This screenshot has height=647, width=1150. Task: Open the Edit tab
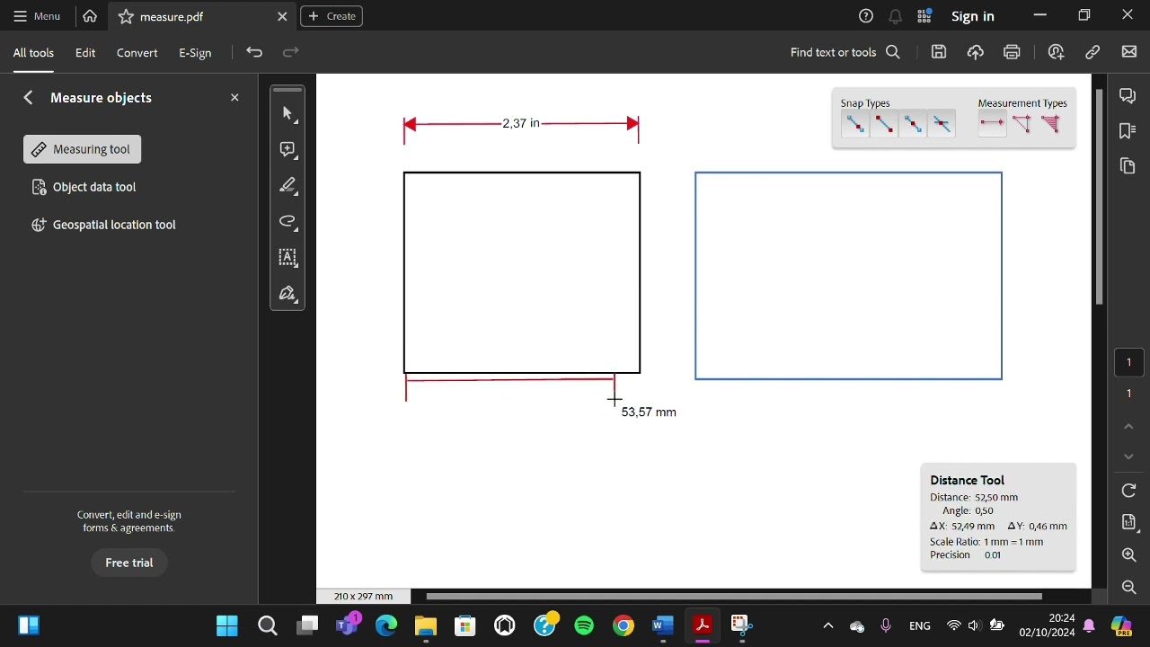tap(85, 53)
